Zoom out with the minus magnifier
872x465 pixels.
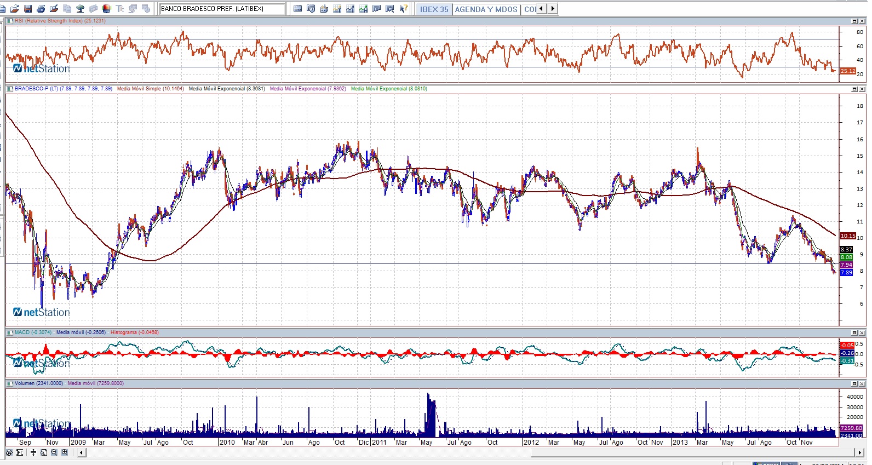[x=54, y=452]
